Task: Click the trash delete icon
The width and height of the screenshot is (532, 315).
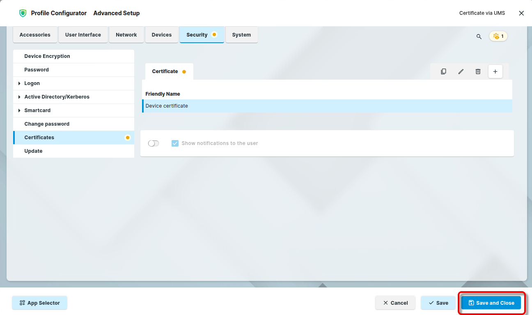Action: click(478, 71)
